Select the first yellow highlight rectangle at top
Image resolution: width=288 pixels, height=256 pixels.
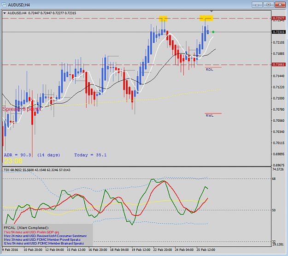(x=163, y=18)
